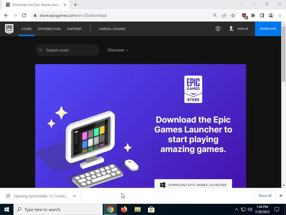Screen dimensions: 286x215
Task: Click the blue Download button in navbar
Action: click(268, 29)
